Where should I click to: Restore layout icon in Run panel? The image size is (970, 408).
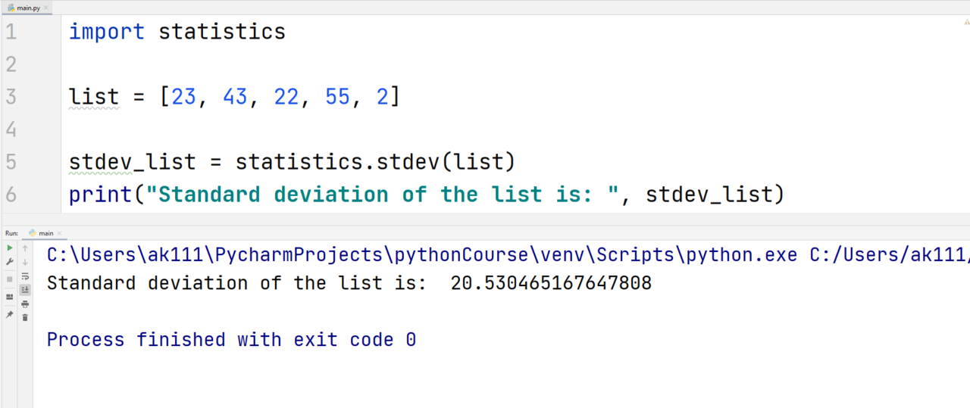pos(10,296)
